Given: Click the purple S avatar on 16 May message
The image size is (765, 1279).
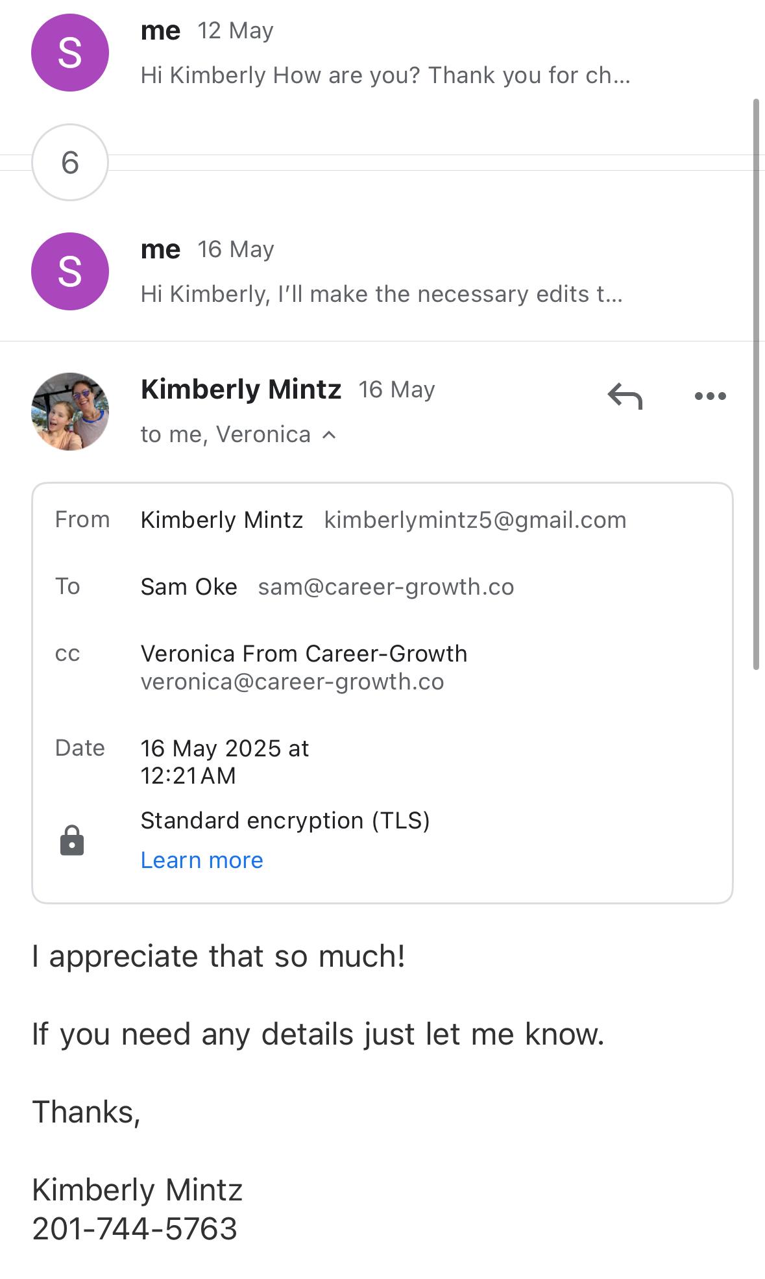Looking at the screenshot, I should coord(70,271).
